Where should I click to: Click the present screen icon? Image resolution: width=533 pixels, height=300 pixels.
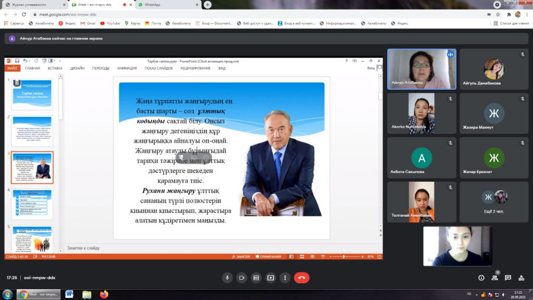[x=271, y=278]
